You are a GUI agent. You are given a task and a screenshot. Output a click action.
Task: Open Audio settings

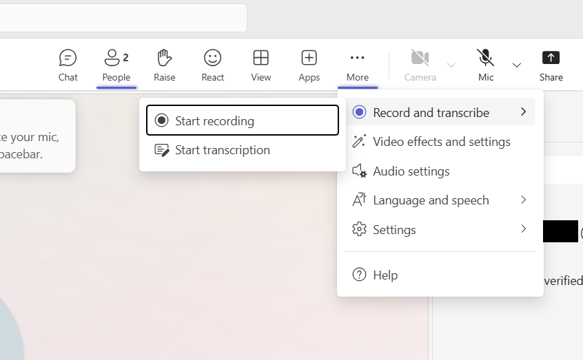point(411,171)
